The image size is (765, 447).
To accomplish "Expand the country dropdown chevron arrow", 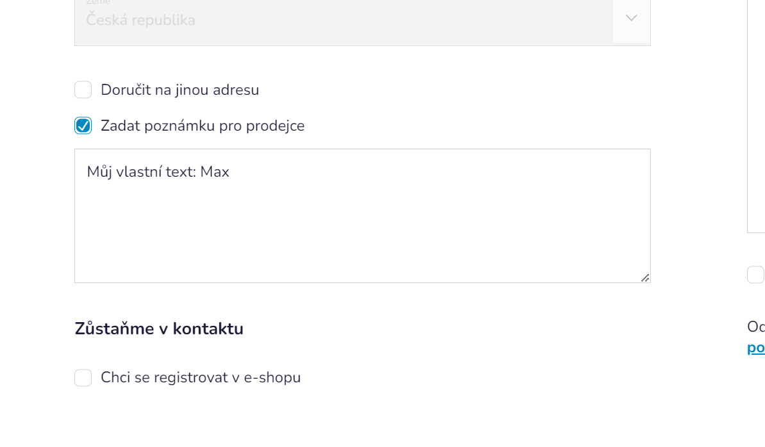I will 631,19.
